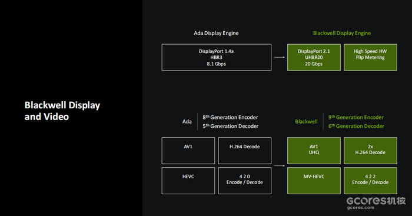Click the 4 2 0 Encode / Decode box
This screenshot has height=216, width=412.
pos(245,181)
